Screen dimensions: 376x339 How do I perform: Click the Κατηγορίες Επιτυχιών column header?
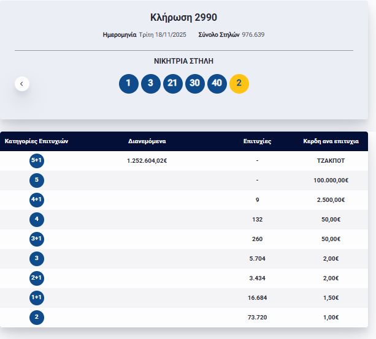point(36,141)
